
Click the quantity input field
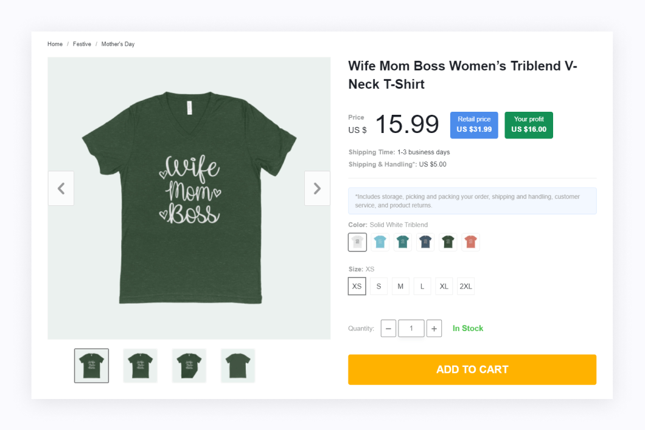pos(411,329)
